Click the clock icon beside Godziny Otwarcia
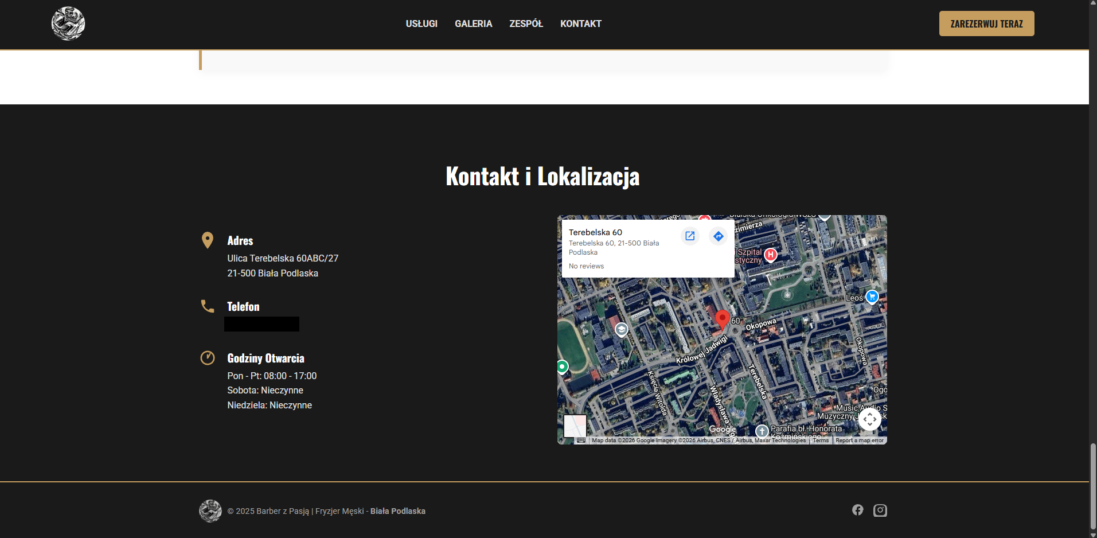This screenshot has height=538, width=1097. [x=207, y=357]
